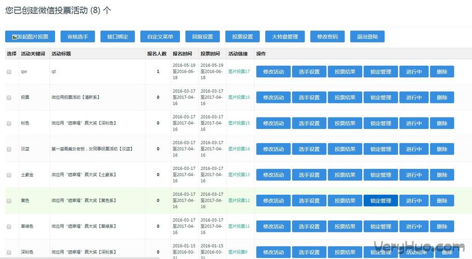Open link 图片投票9

point(238,252)
